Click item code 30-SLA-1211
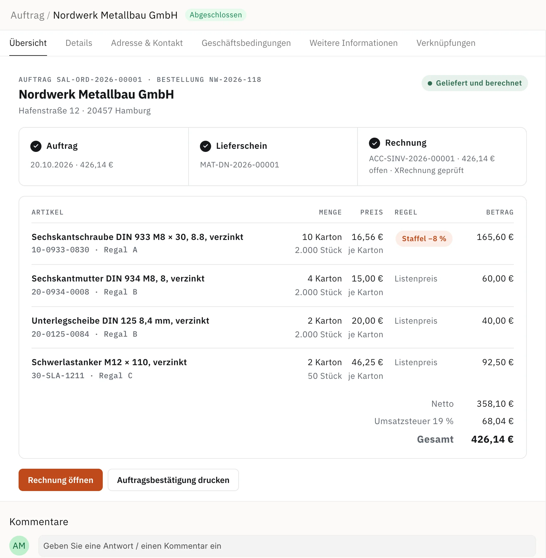Screen dimensions: 546x558 click(x=58, y=376)
